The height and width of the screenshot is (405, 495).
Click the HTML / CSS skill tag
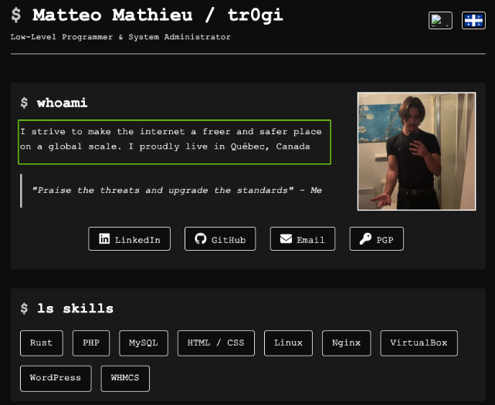tap(216, 343)
